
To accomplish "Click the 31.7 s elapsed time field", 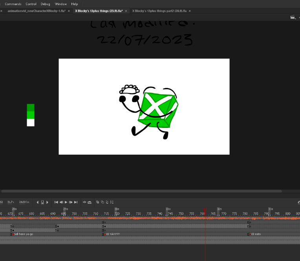I will pyautogui.click(x=11, y=202).
